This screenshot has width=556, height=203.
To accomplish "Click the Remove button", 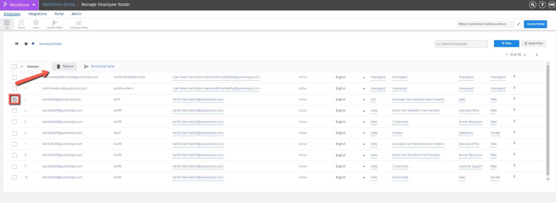I will 65,67.
